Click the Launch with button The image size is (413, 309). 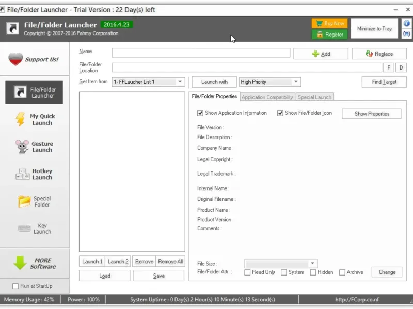click(214, 82)
